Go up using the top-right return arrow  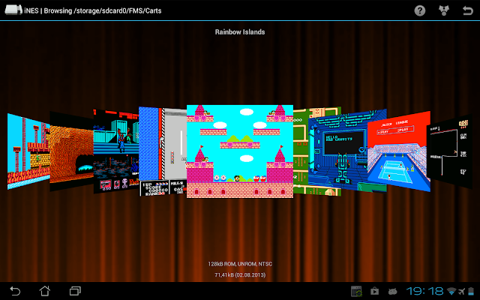pos(467,10)
